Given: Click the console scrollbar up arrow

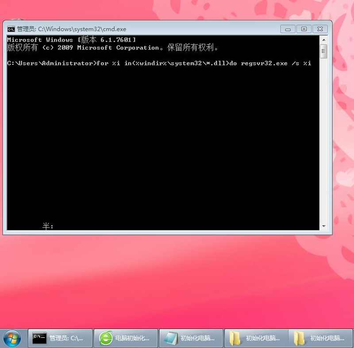Looking at the screenshot, I should (324, 40).
